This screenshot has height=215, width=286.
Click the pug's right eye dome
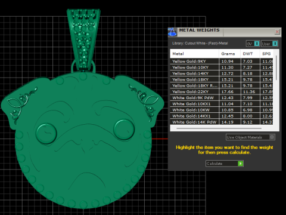(124, 130)
